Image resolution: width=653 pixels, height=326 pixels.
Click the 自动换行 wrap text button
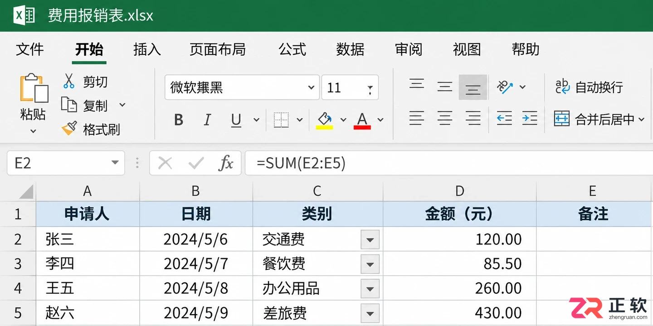coord(589,87)
